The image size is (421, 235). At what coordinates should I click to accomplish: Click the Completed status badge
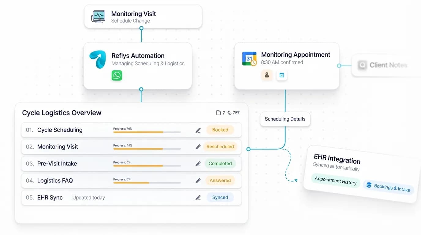pyautogui.click(x=220, y=163)
